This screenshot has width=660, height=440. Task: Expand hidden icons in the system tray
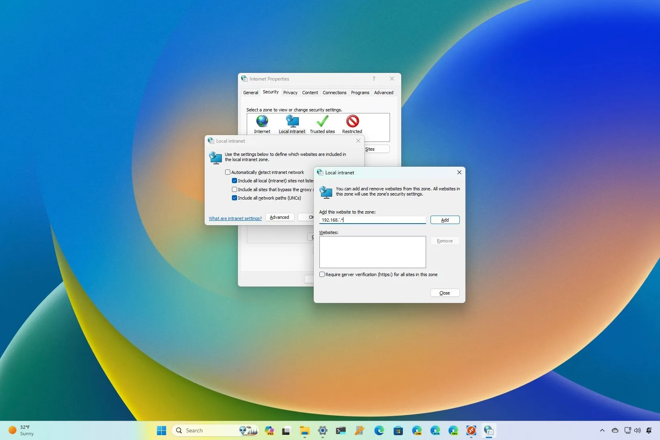602,430
